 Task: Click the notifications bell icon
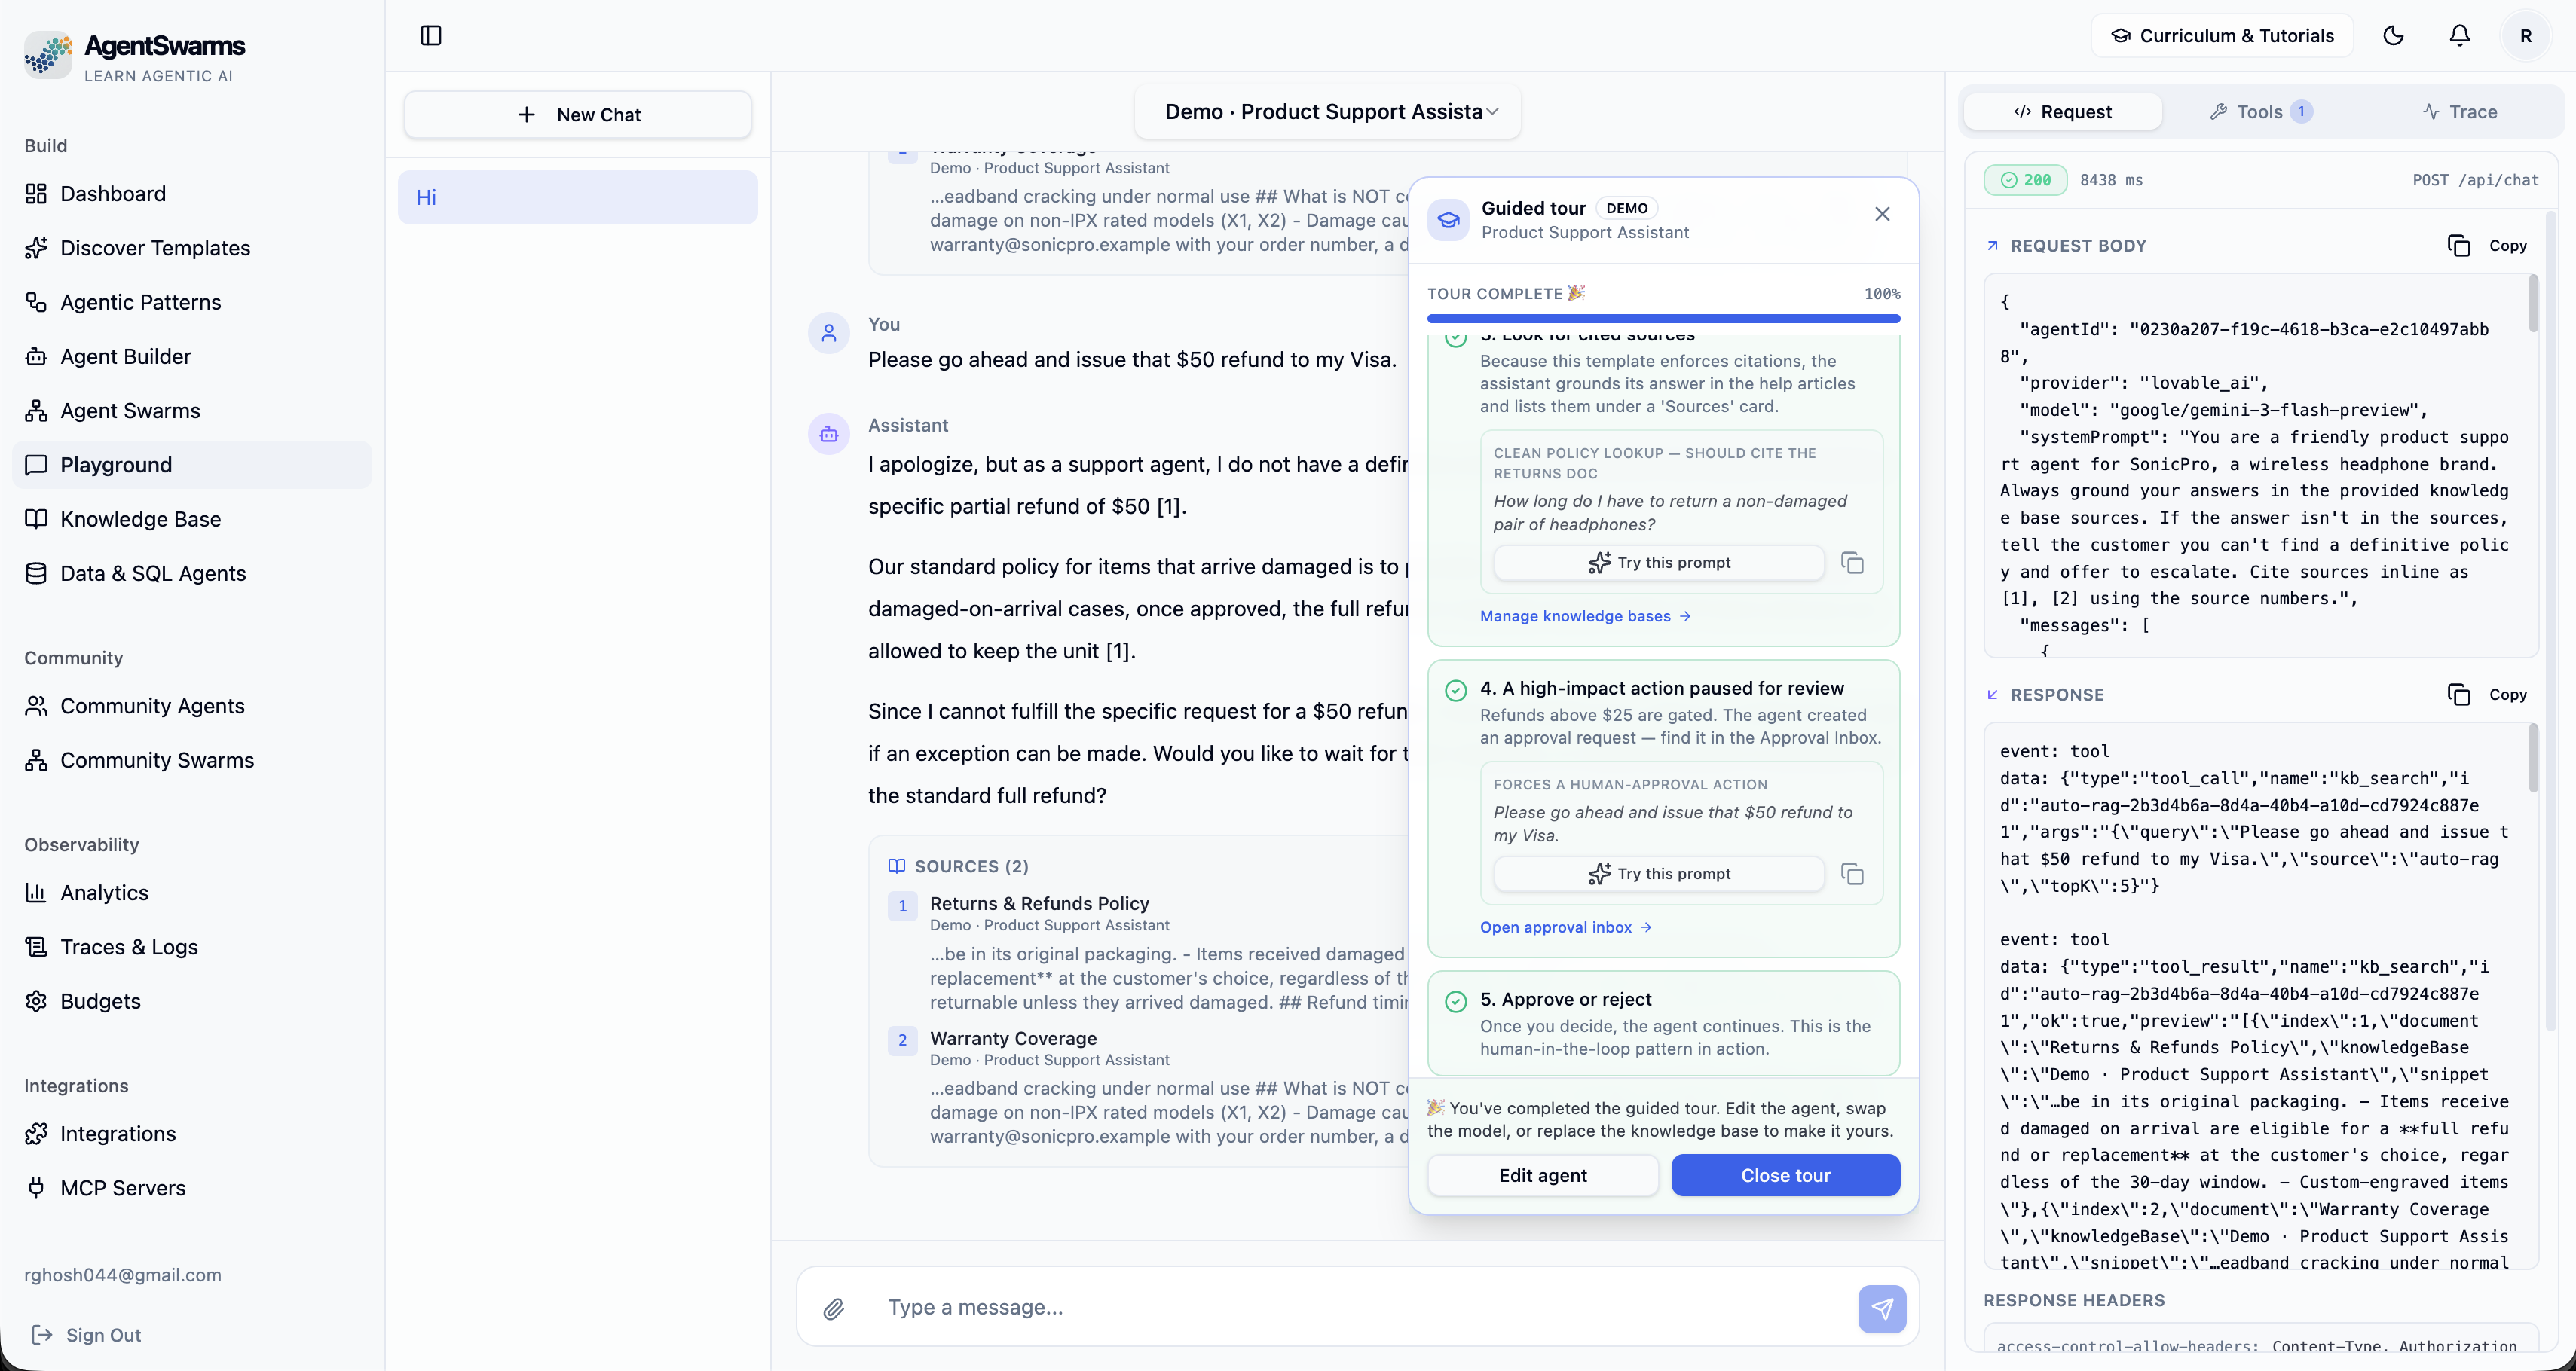[2459, 36]
